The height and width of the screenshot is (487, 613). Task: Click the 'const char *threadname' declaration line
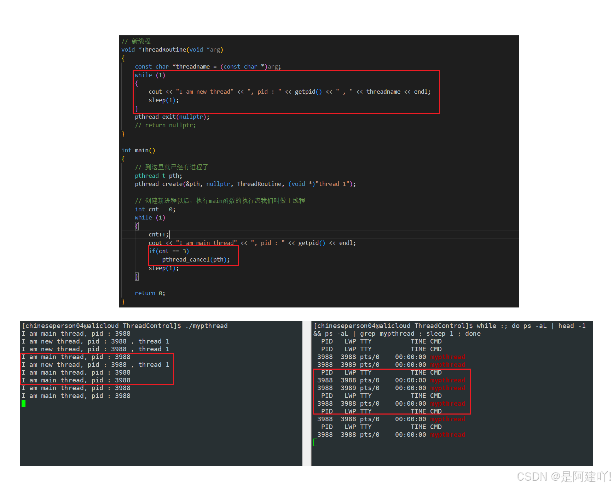coord(208,66)
